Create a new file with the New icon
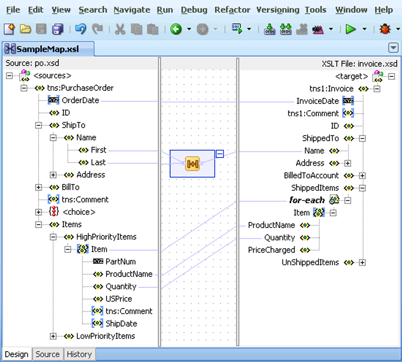 tap(9, 29)
